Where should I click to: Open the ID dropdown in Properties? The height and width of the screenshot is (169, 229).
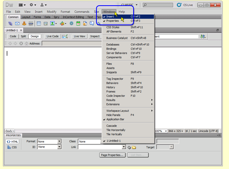click(59, 147)
